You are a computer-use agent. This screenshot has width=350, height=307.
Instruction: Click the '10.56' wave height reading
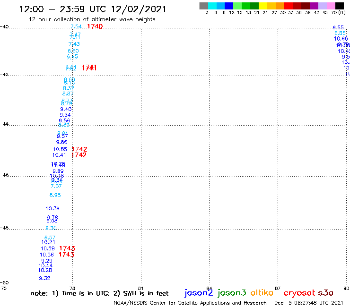click(x=47, y=255)
